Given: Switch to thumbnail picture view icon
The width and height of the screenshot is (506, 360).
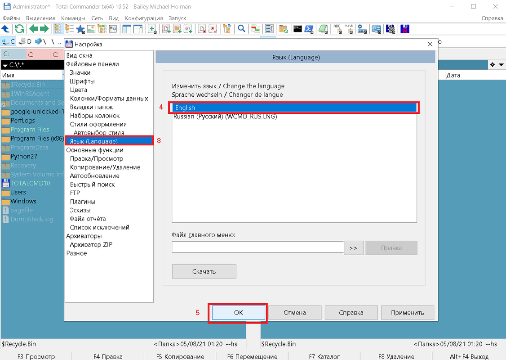Looking at the screenshot, I should [x=91, y=29].
